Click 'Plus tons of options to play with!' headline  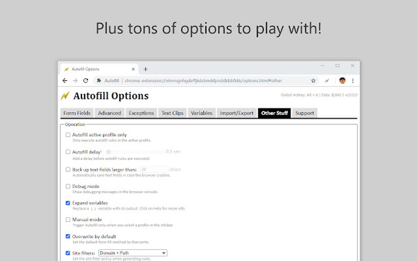(x=208, y=29)
